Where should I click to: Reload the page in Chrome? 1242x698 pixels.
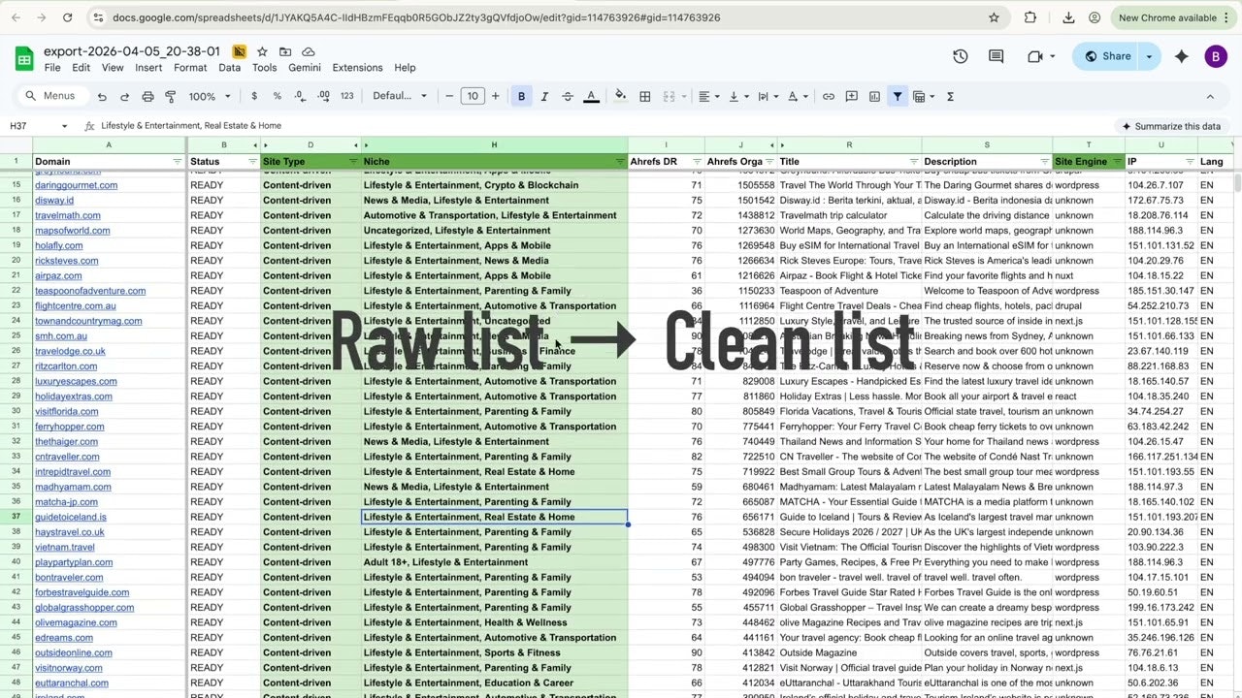point(67,17)
